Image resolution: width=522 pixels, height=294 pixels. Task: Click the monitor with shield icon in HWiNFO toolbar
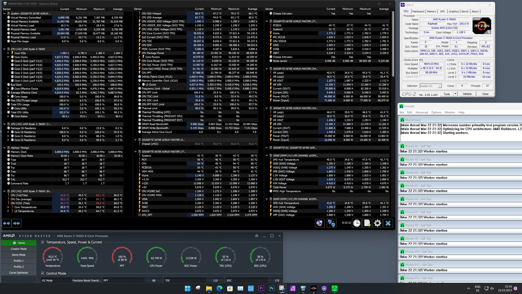click(x=319, y=223)
